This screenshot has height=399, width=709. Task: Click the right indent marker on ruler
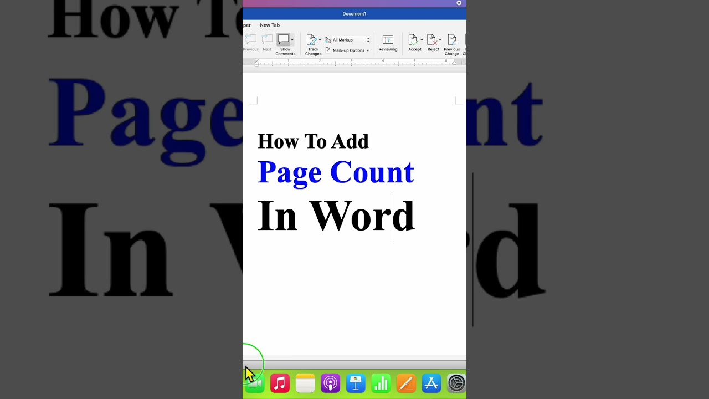[454, 63]
